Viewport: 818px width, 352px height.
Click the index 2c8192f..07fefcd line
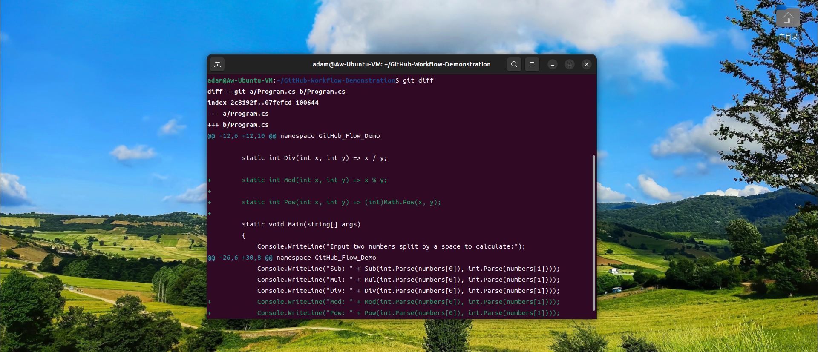263,103
